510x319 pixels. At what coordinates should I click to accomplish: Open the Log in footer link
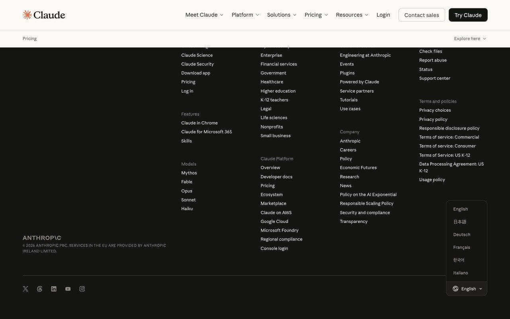(x=187, y=91)
